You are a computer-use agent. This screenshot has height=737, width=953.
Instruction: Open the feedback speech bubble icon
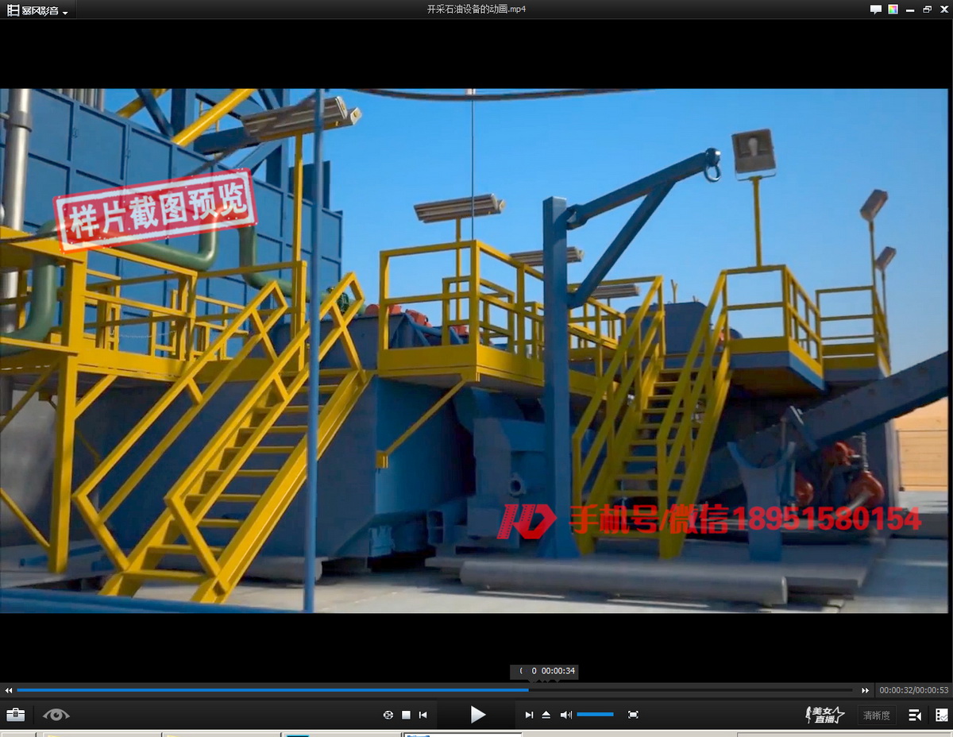point(876,10)
